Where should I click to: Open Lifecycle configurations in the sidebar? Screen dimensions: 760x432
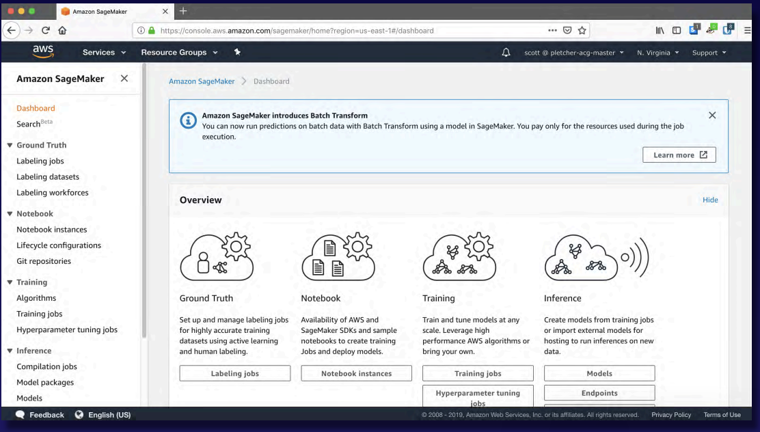(59, 245)
